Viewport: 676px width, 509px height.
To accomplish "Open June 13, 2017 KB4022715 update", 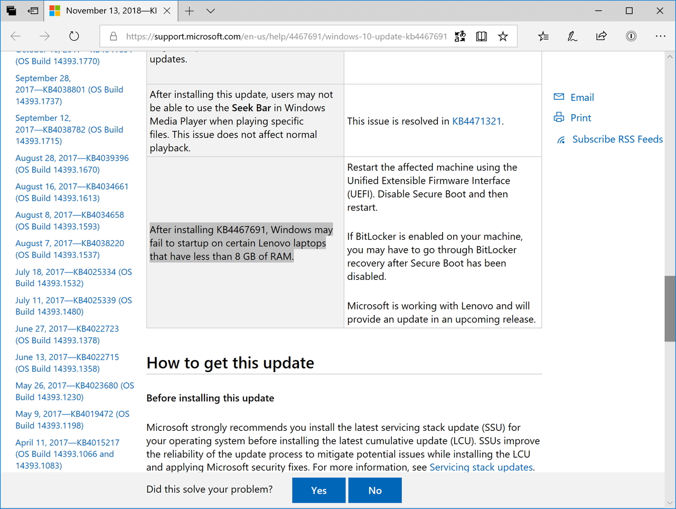I will (67, 363).
